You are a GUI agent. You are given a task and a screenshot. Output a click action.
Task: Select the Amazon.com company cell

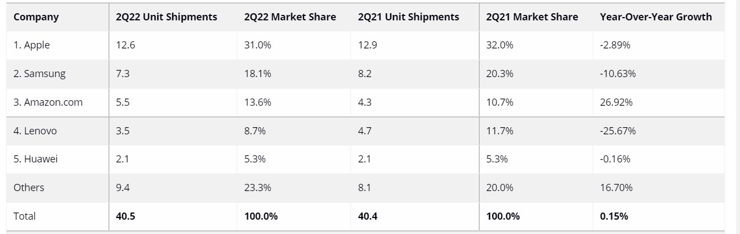tap(48, 102)
